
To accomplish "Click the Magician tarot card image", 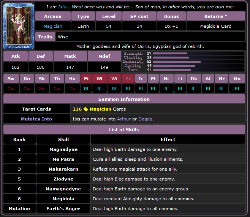I will coord(19,26).
